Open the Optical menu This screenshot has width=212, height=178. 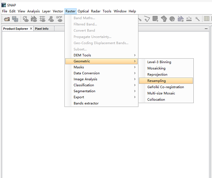[x=83, y=11]
